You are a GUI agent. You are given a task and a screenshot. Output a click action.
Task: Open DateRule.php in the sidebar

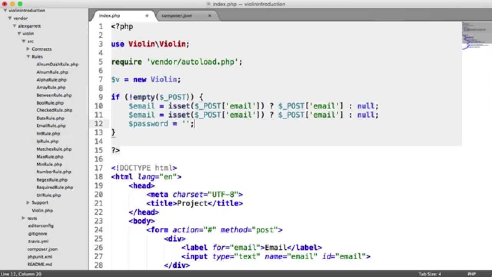(x=50, y=118)
